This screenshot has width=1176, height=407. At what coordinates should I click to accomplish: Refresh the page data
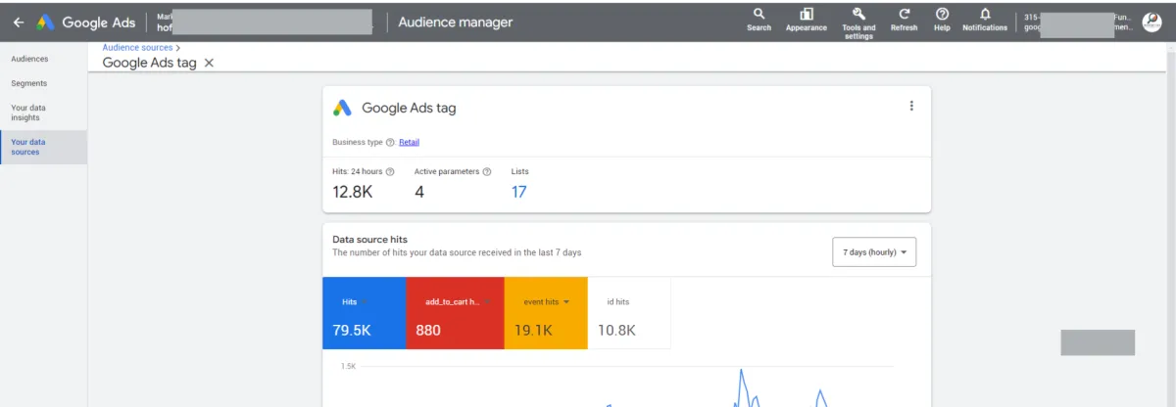click(904, 20)
